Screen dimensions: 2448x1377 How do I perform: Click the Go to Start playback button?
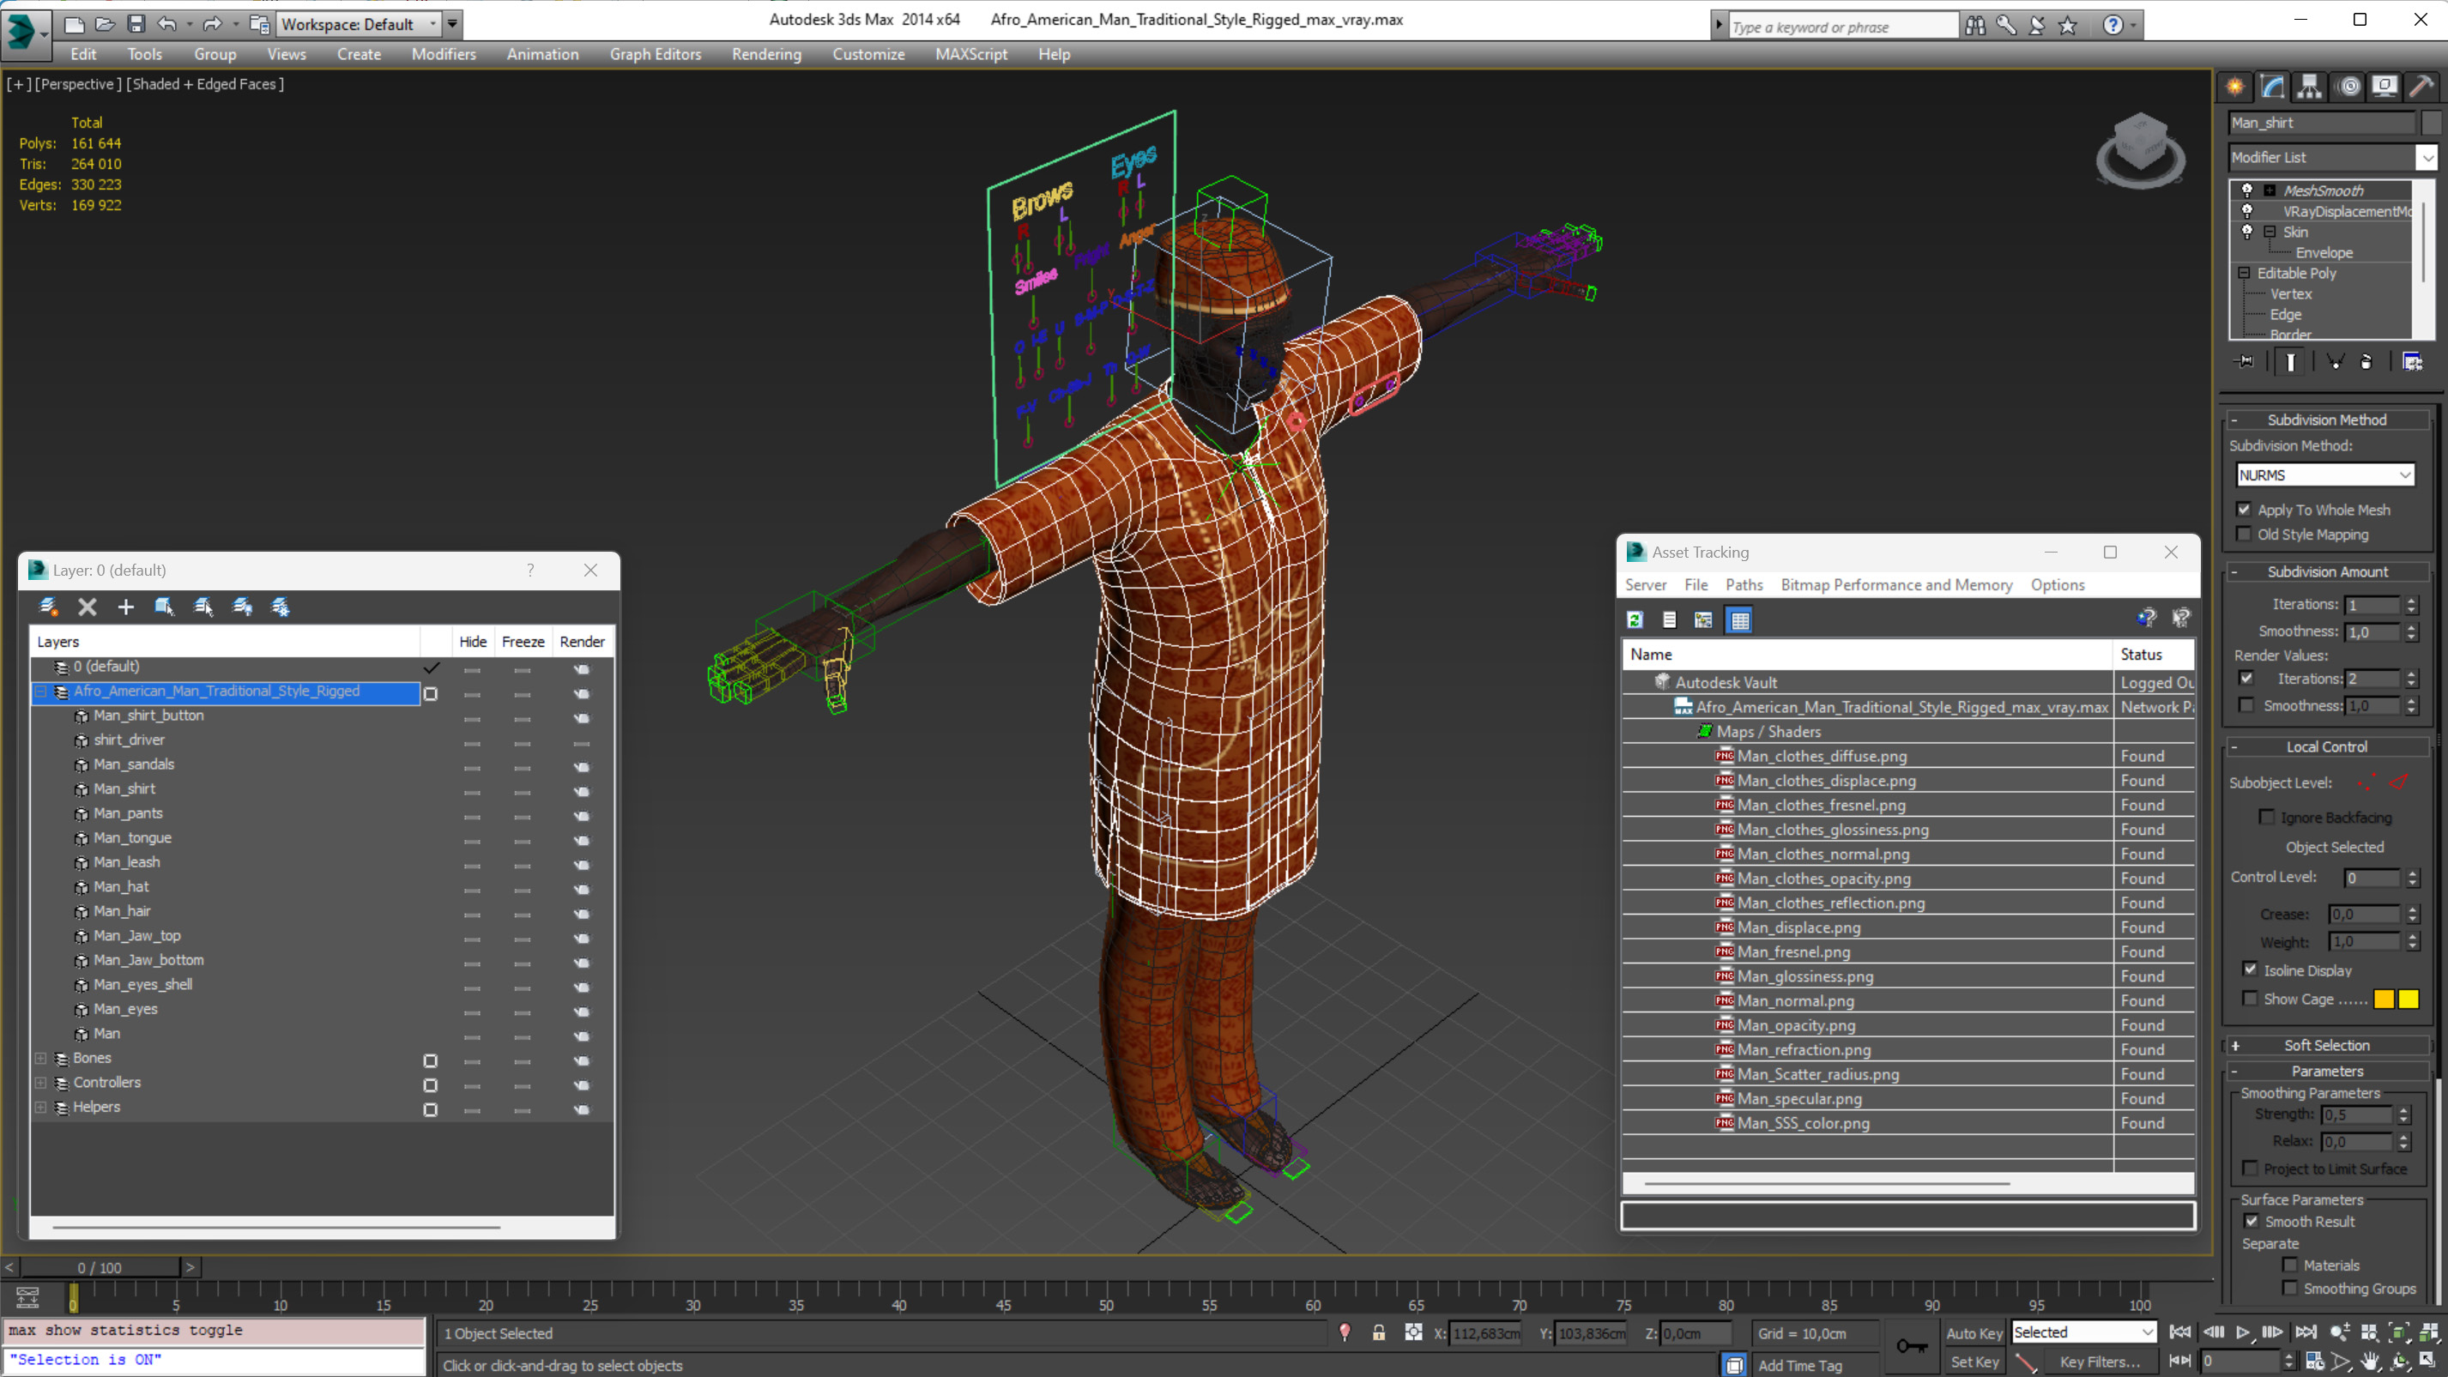click(2180, 1332)
